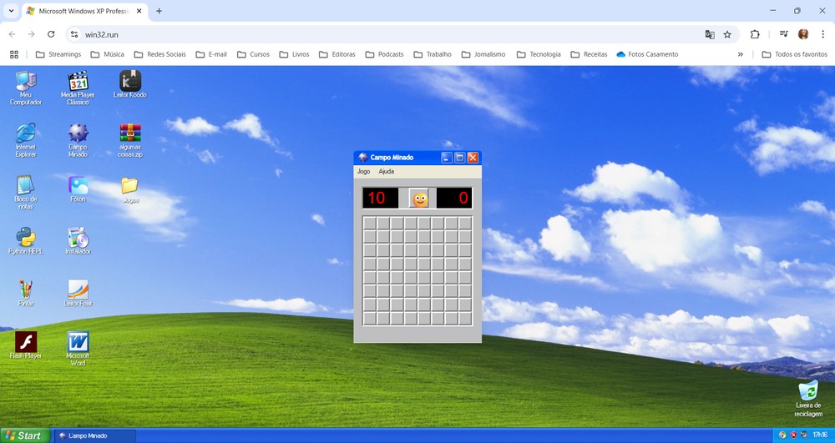Open Pintar desktop icon
Screen dimensions: 835x443
[26, 293]
